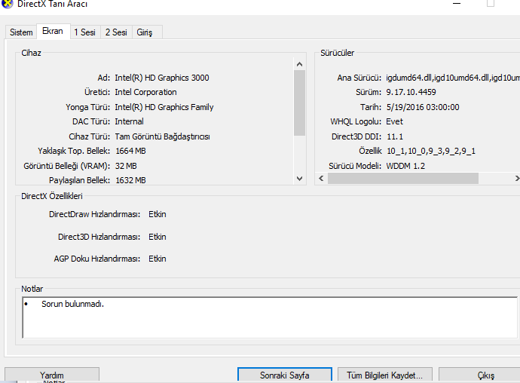Minimize the DirectX Tanı Aracı window
This screenshot has width=520, height=383.
457,4
